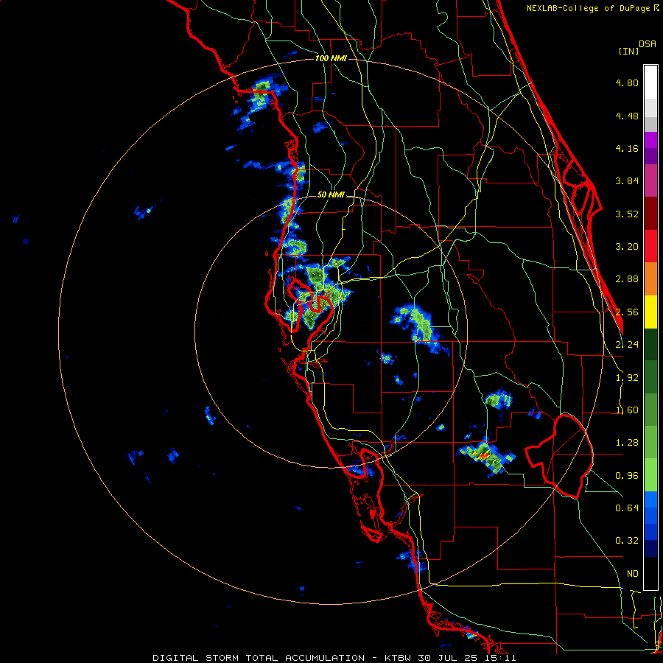Pick the yellow legend color band
This screenshot has height=663, width=663.
[650, 312]
